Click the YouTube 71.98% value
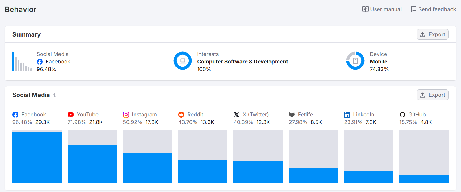The width and height of the screenshot is (461, 192). [77, 122]
